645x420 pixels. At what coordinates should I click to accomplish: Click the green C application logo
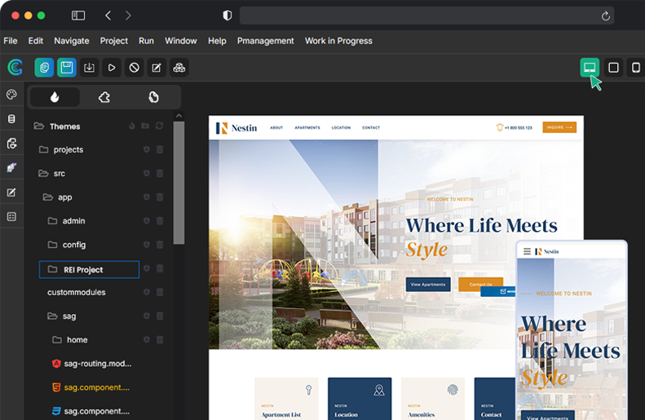(15, 68)
